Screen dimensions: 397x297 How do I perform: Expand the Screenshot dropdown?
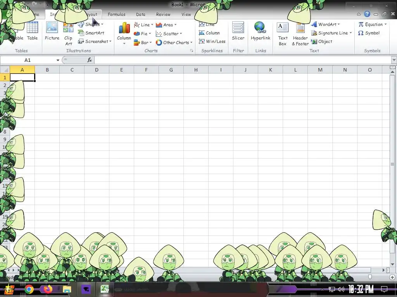tap(95, 41)
